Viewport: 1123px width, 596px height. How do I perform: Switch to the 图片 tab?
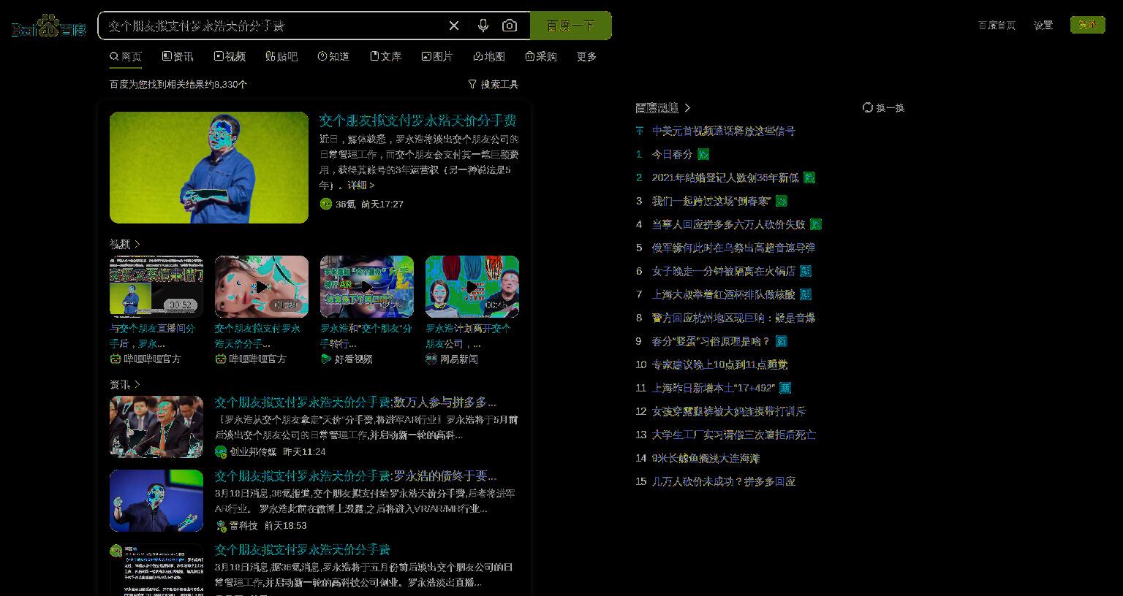437,56
